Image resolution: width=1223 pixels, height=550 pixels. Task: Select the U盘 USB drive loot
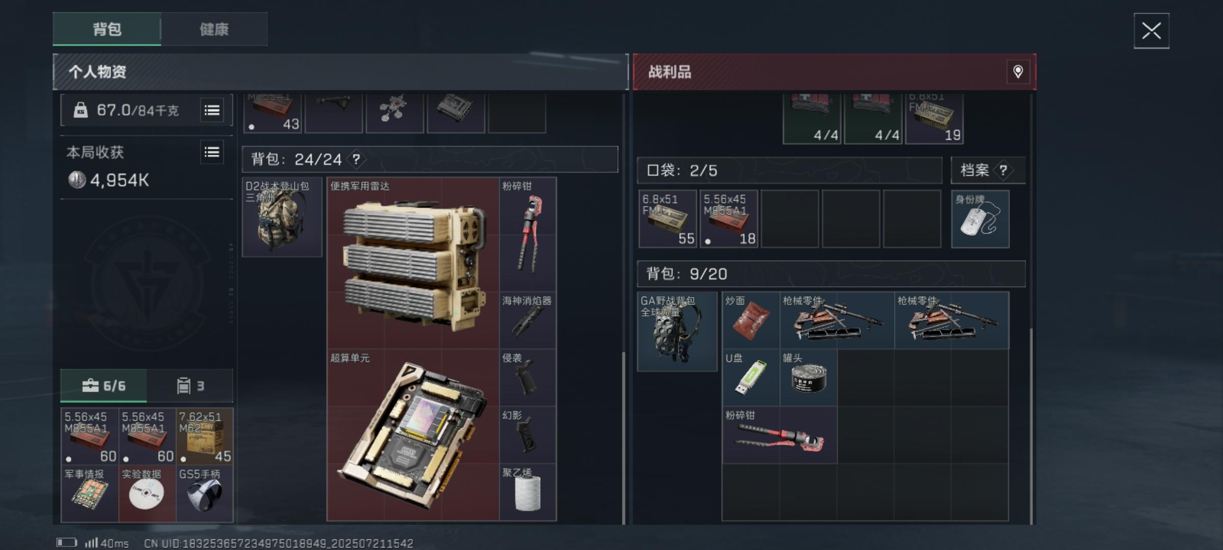coord(751,377)
